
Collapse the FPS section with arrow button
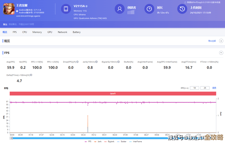pyautogui.click(x=221, y=53)
